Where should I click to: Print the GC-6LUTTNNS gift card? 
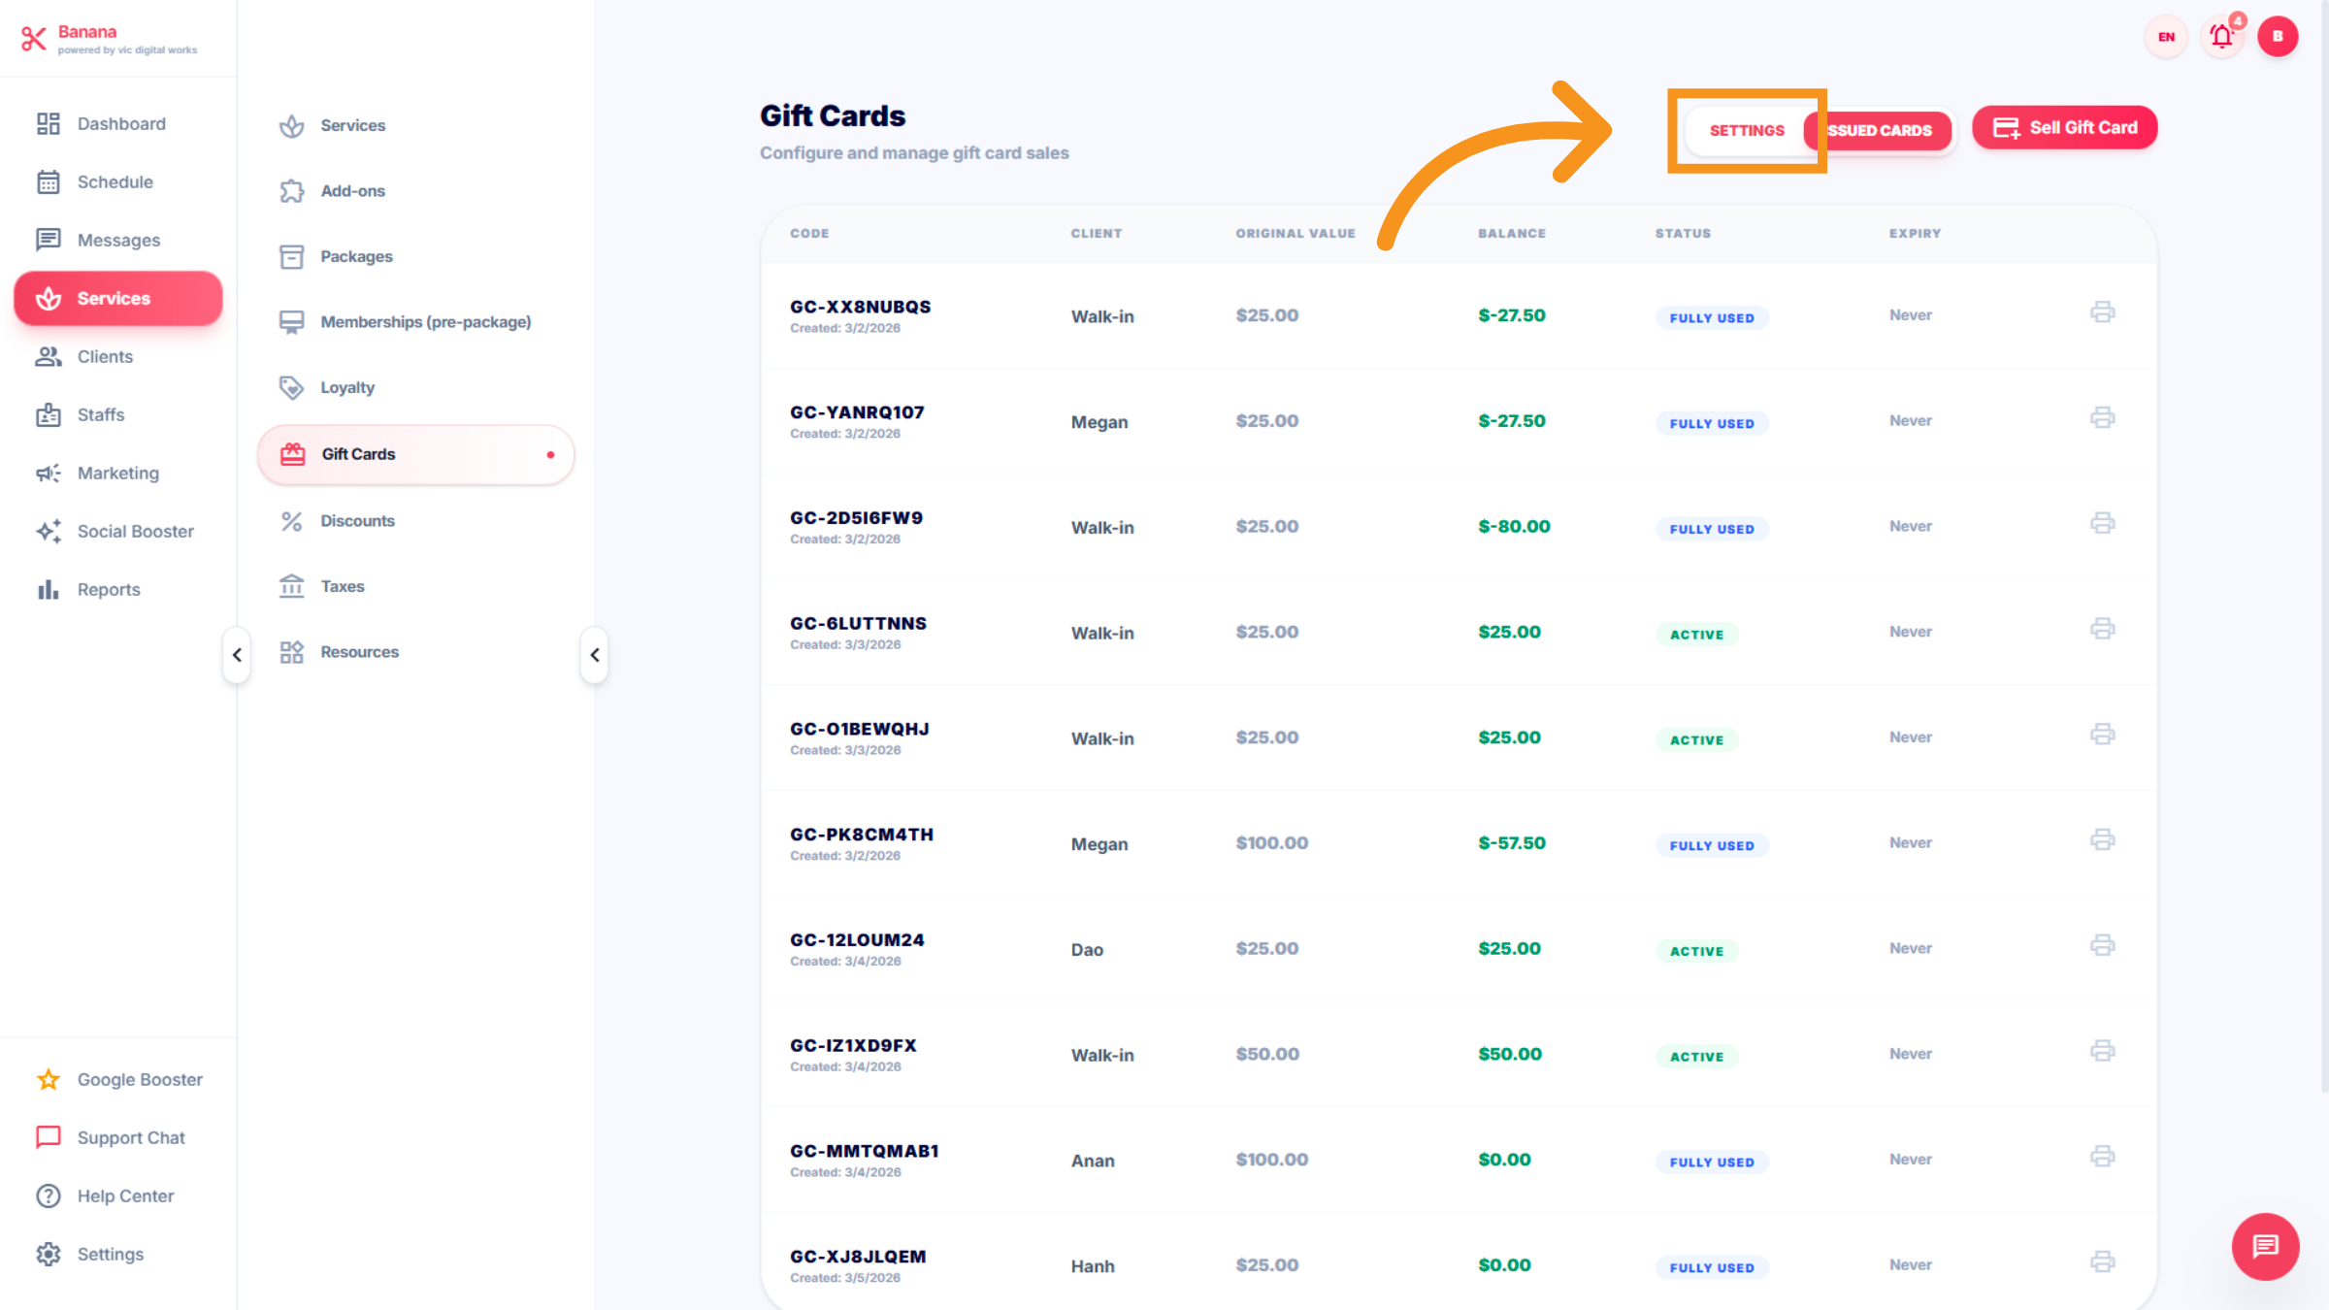tap(2102, 629)
